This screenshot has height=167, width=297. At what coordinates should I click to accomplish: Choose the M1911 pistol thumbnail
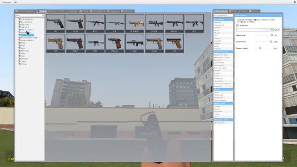[75, 43]
